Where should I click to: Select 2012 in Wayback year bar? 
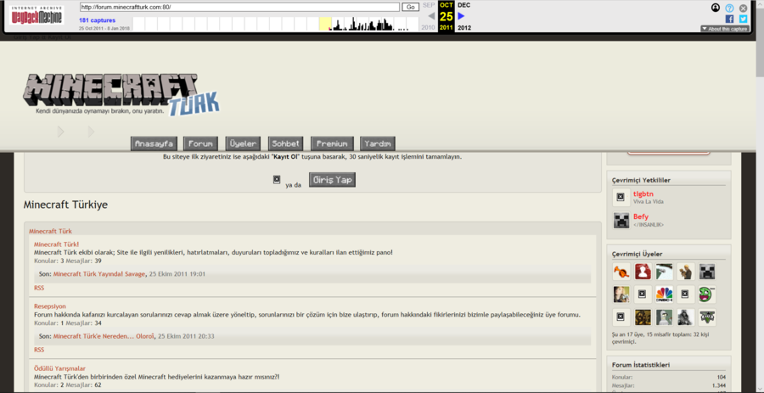[x=464, y=28]
